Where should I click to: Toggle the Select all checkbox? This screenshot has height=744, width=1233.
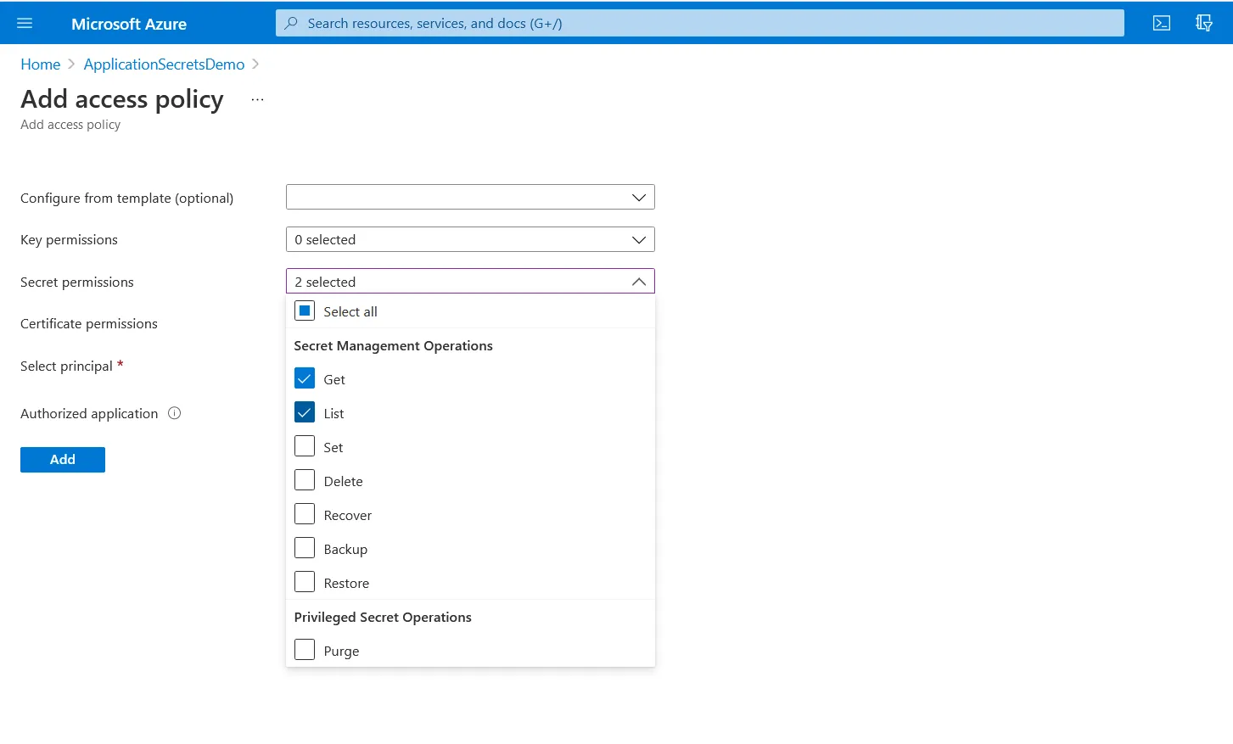304,310
